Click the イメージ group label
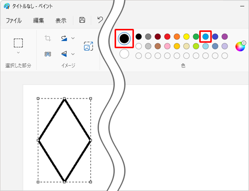This screenshot has height=191, width=249. pos(68,66)
